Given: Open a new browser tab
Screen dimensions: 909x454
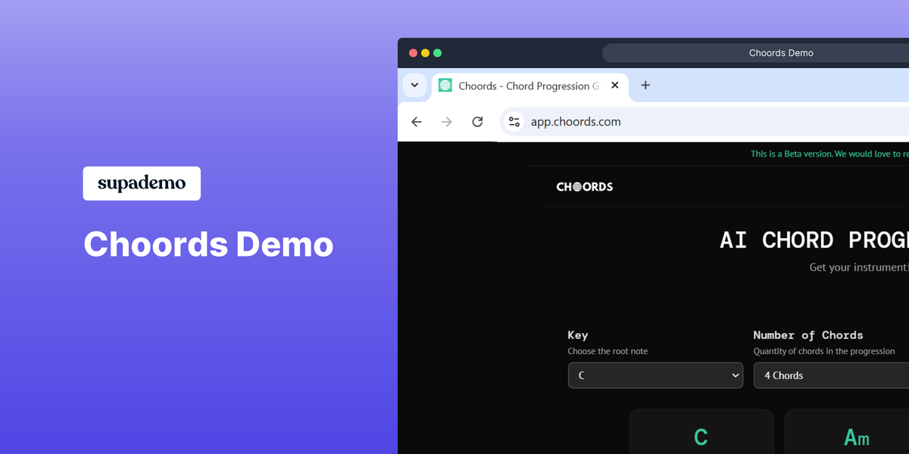Looking at the screenshot, I should [x=645, y=86].
